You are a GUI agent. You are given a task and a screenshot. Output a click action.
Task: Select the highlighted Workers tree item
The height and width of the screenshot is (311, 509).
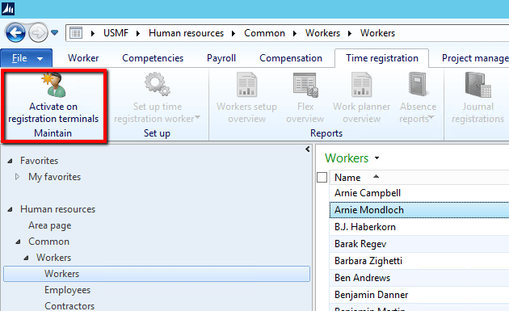[157, 274]
